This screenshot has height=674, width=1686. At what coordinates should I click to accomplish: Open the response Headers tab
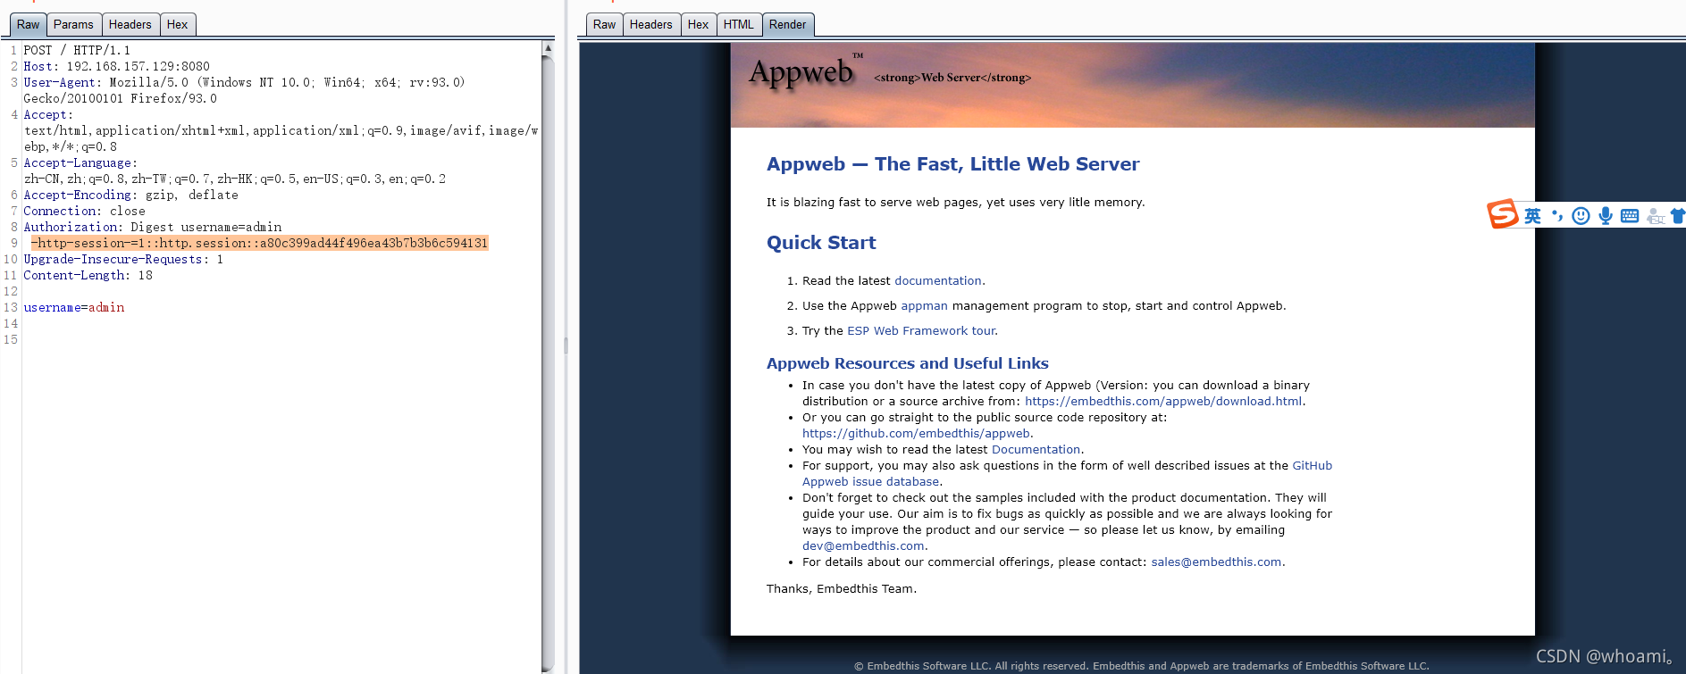[651, 24]
